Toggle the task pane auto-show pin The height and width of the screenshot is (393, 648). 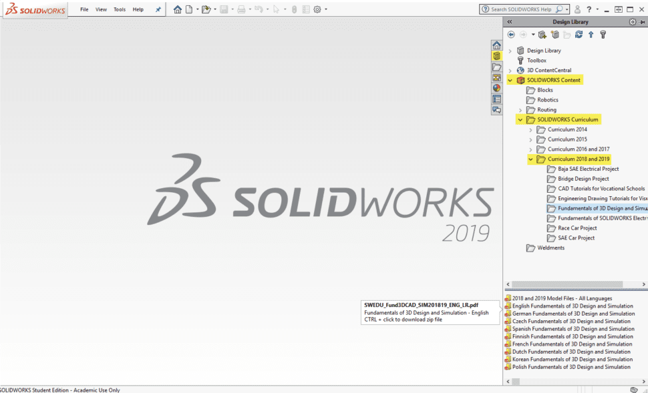coord(642,22)
